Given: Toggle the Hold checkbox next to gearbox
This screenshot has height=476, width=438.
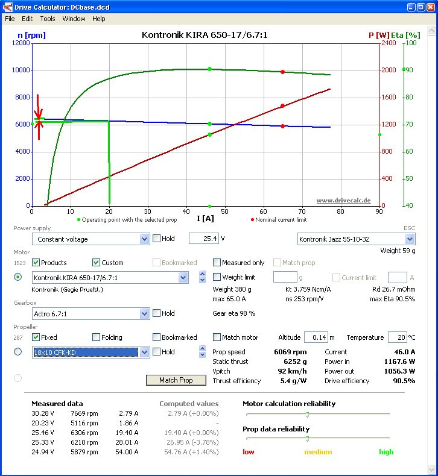Looking at the screenshot, I should 156,313.
